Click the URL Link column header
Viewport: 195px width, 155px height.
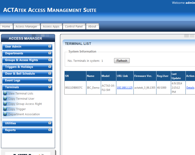[x=125, y=76]
